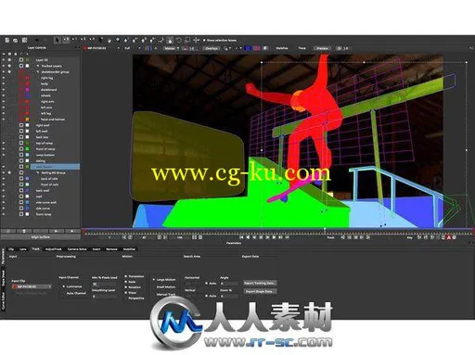Screen dimensions: 475x355
Task: Open the Camera Solve tab
Action: point(77,249)
